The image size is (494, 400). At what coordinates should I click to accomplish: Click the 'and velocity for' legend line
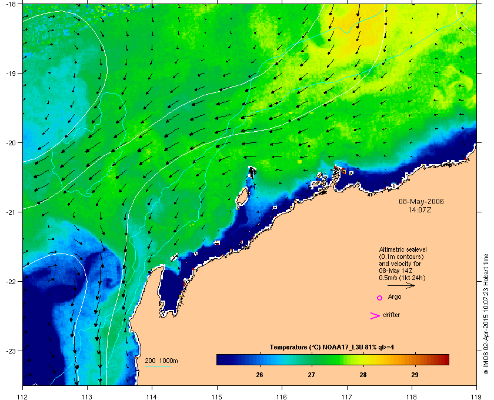(400, 264)
